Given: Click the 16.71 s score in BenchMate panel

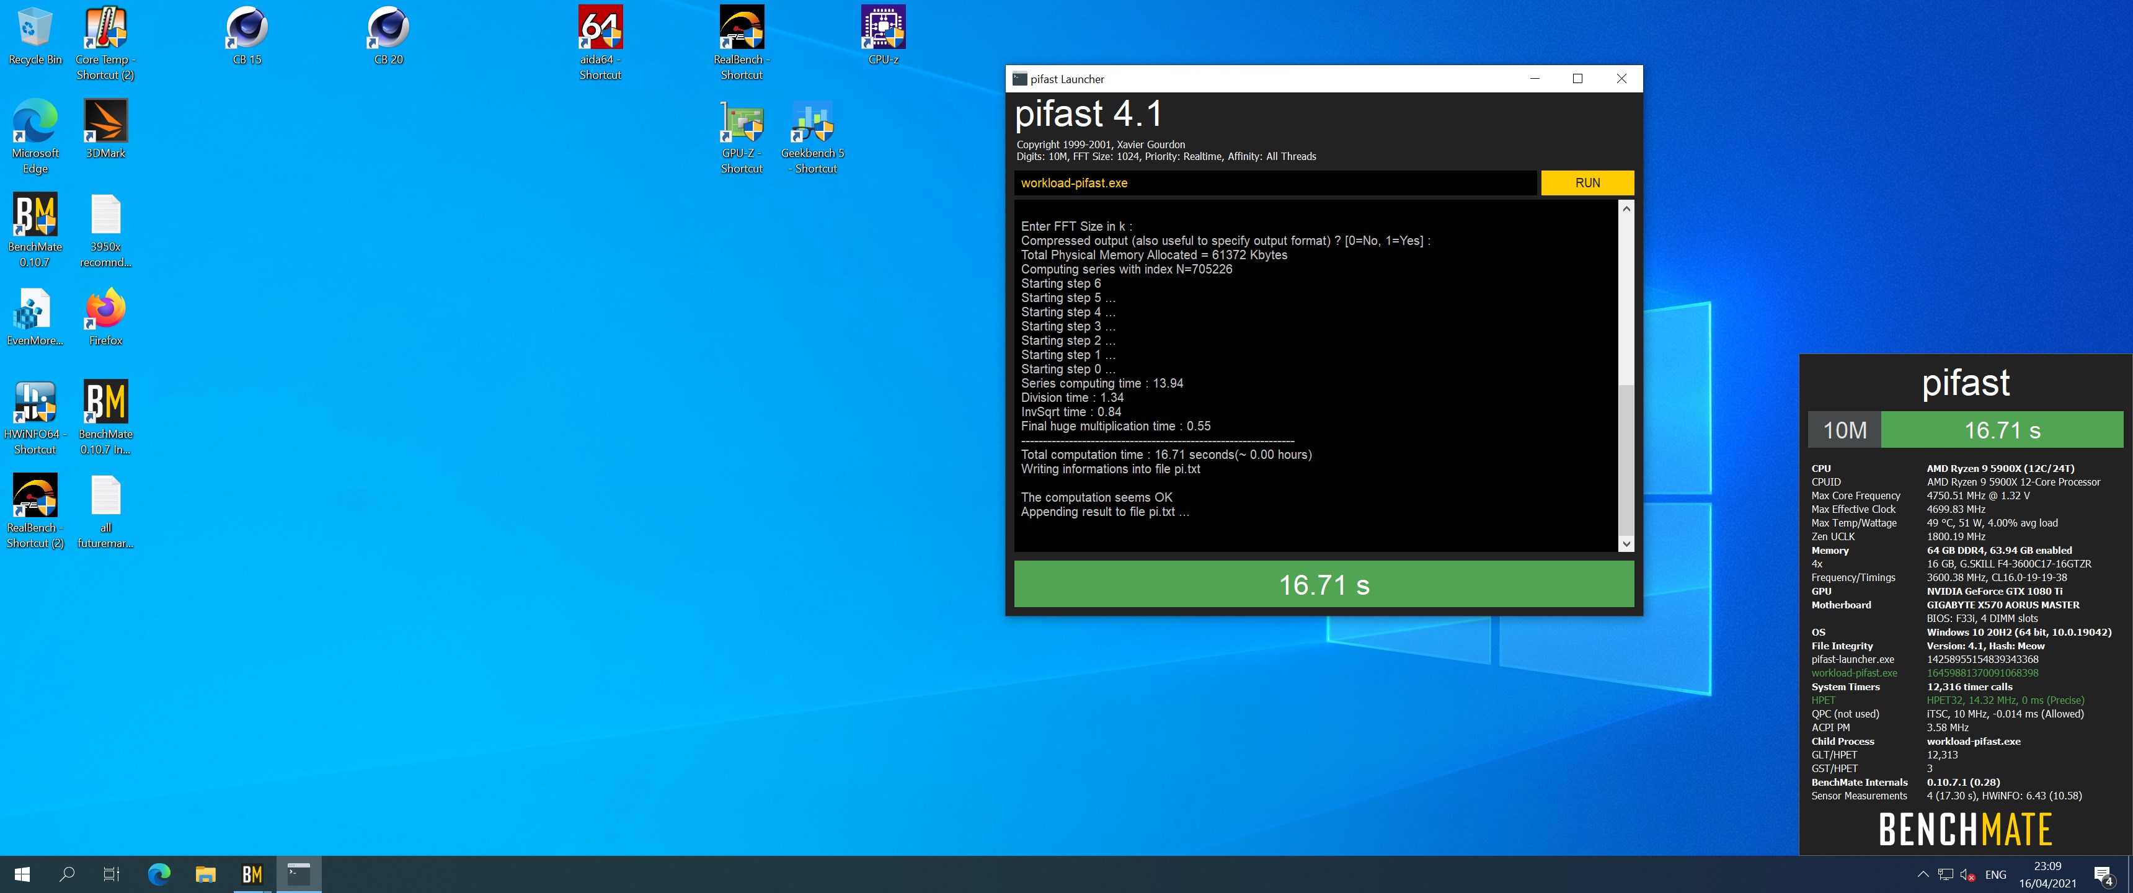Looking at the screenshot, I should pyautogui.click(x=2002, y=430).
